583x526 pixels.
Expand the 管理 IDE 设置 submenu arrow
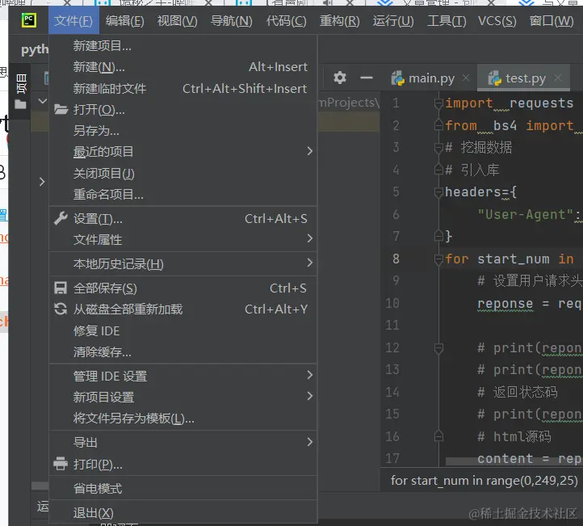(310, 375)
